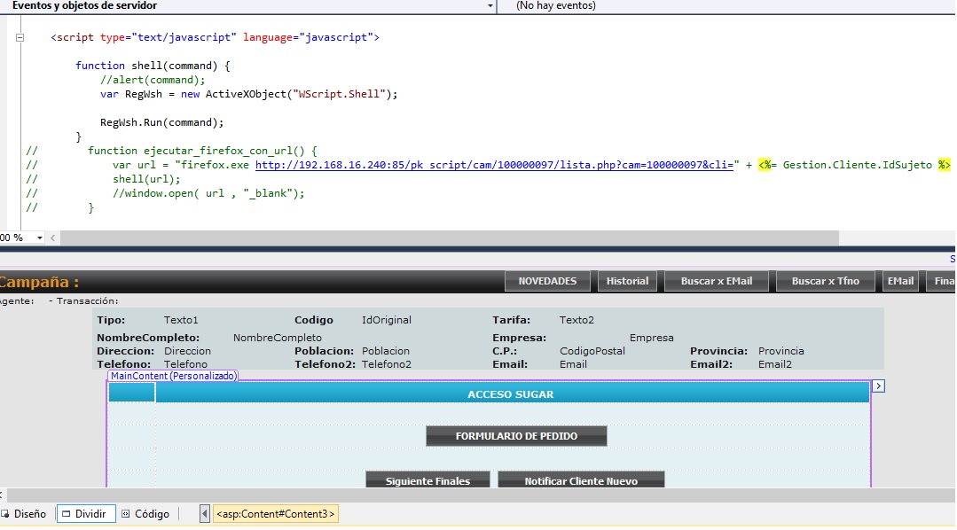Click the code editor horizontal scrollbar
The width and height of the screenshot is (957, 530).
pos(449,238)
